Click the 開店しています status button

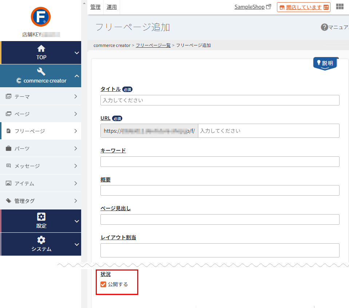304,7
